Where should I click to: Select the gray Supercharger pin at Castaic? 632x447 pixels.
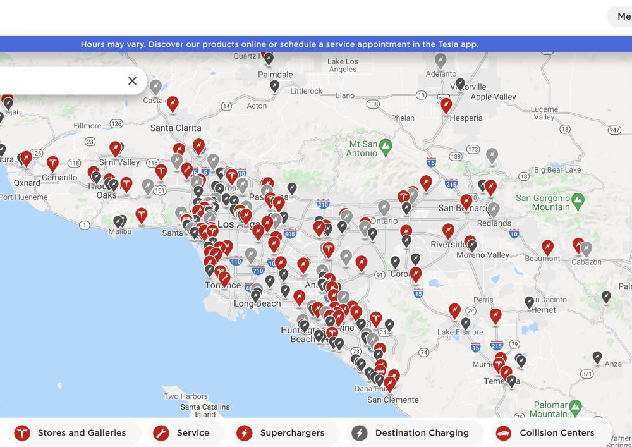pyautogui.click(x=155, y=86)
